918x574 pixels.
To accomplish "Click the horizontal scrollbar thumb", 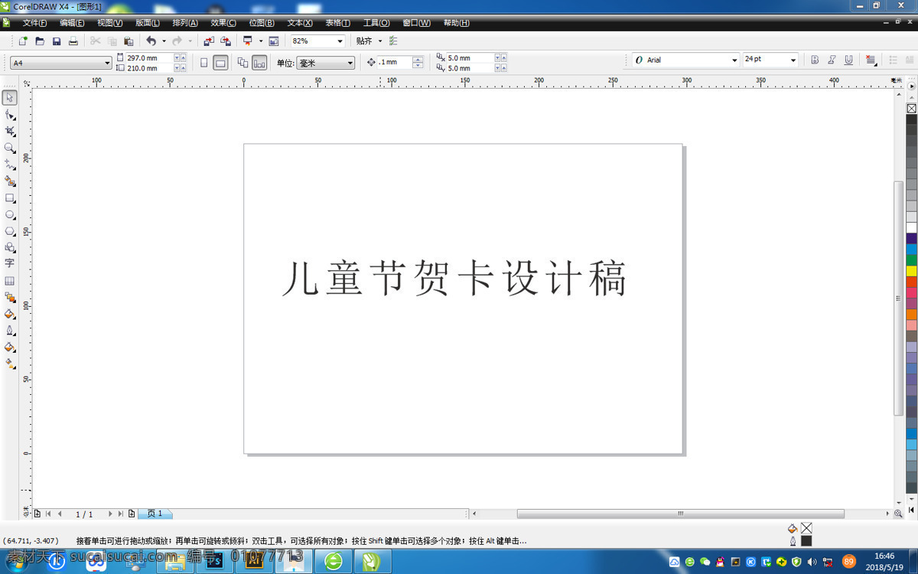I will click(x=681, y=514).
